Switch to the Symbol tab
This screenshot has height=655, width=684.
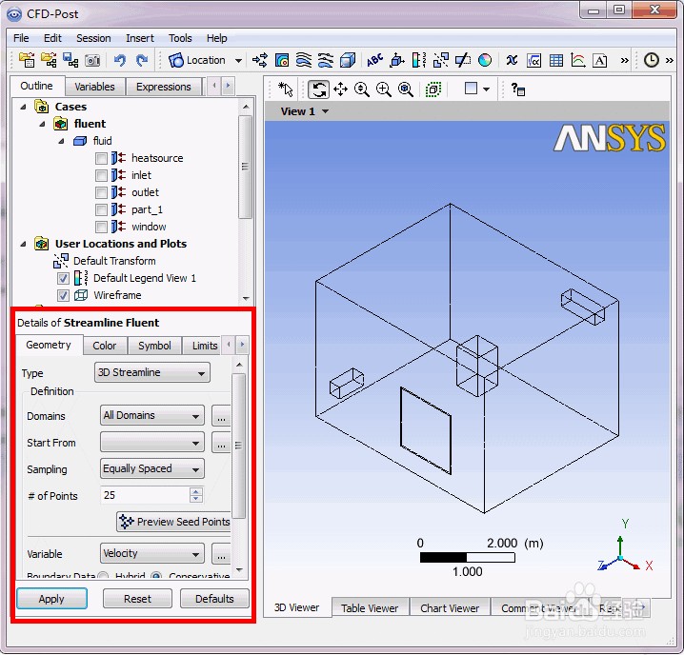click(x=154, y=346)
